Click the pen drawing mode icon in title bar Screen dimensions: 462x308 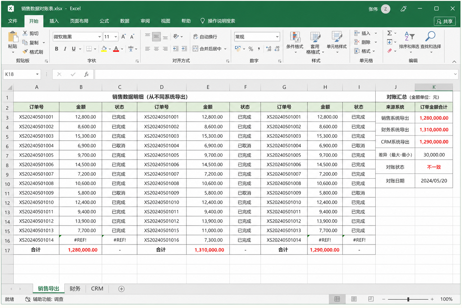tap(404, 9)
